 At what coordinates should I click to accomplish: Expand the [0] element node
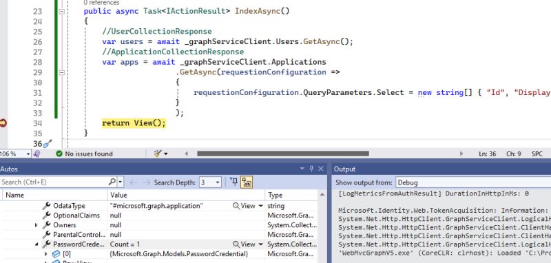click(45, 254)
